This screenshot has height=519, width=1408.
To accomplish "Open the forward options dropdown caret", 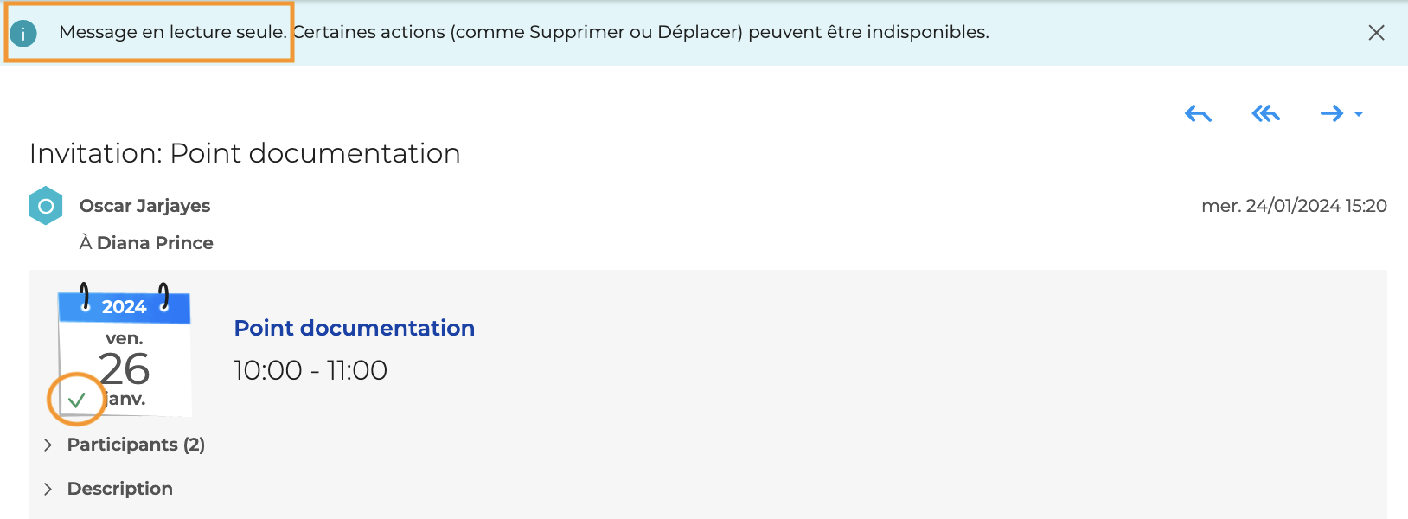I will (x=1359, y=114).
